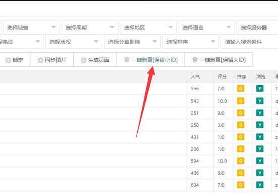Click the gear icon on 锁定 button
This screenshot has width=278, height=193.
[x=8, y=60]
